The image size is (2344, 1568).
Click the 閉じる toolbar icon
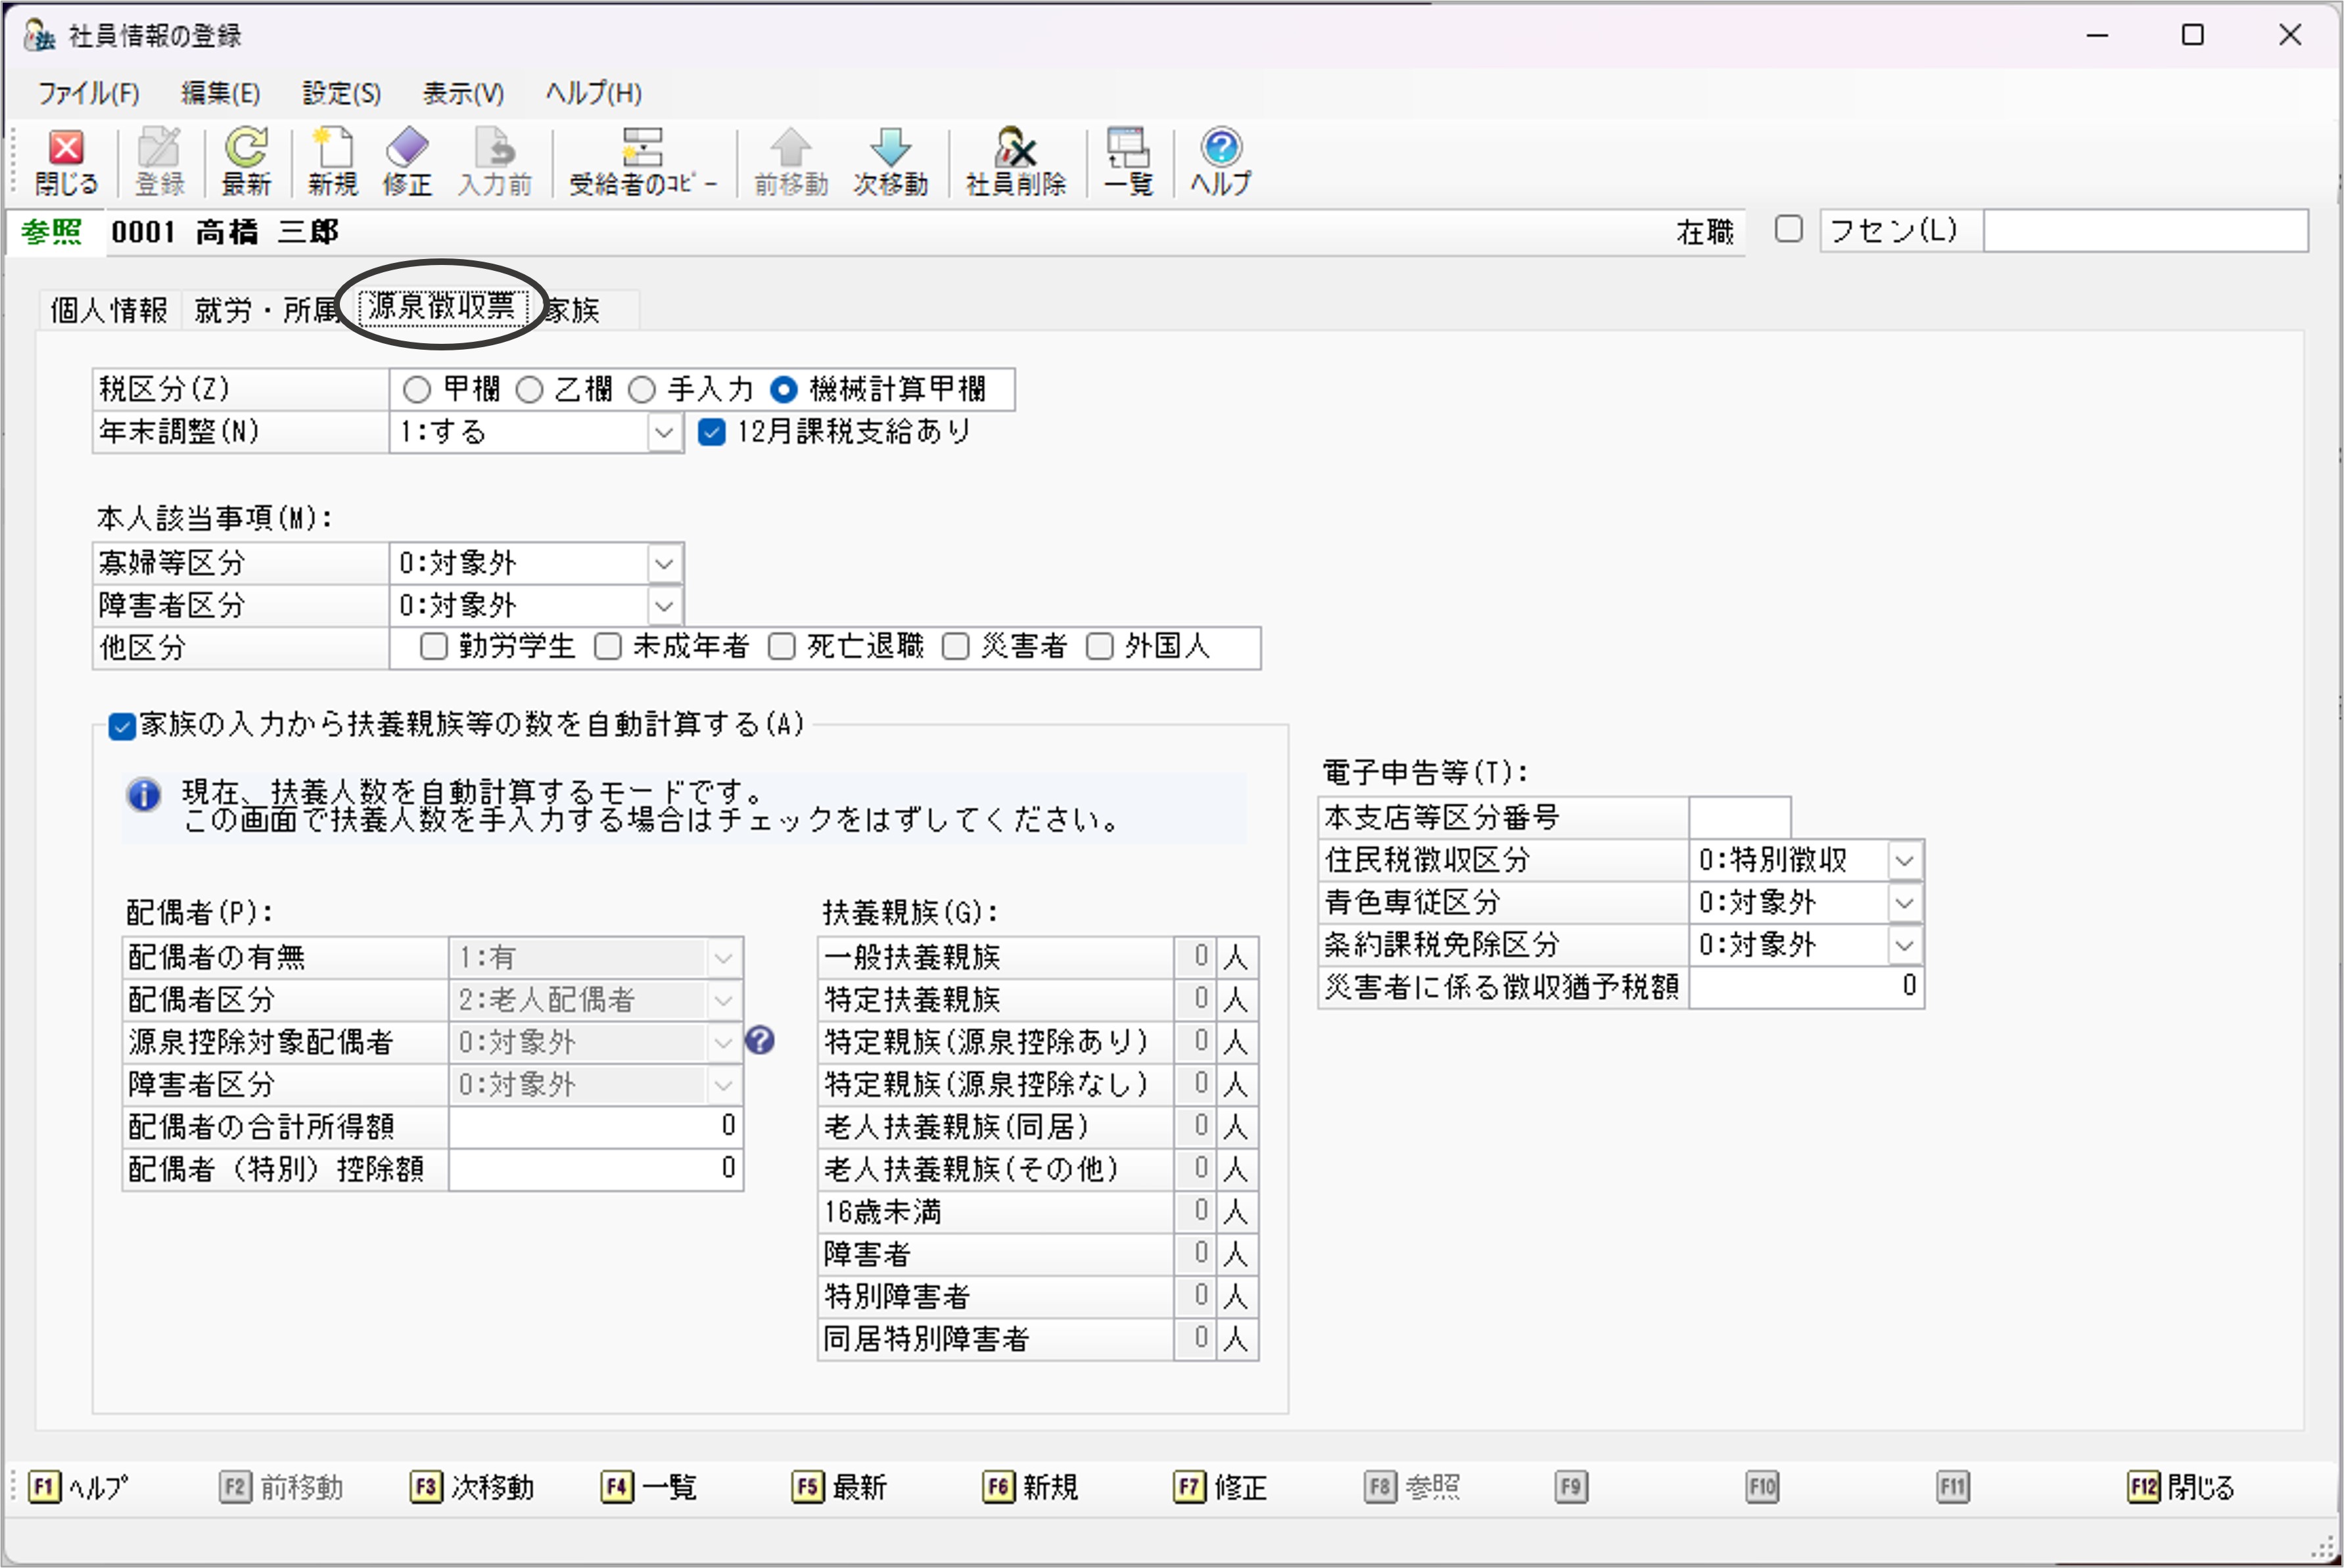66,150
